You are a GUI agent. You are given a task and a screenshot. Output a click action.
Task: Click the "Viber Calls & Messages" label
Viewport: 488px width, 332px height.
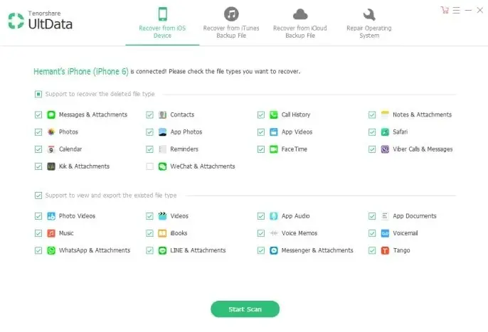[423, 149]
